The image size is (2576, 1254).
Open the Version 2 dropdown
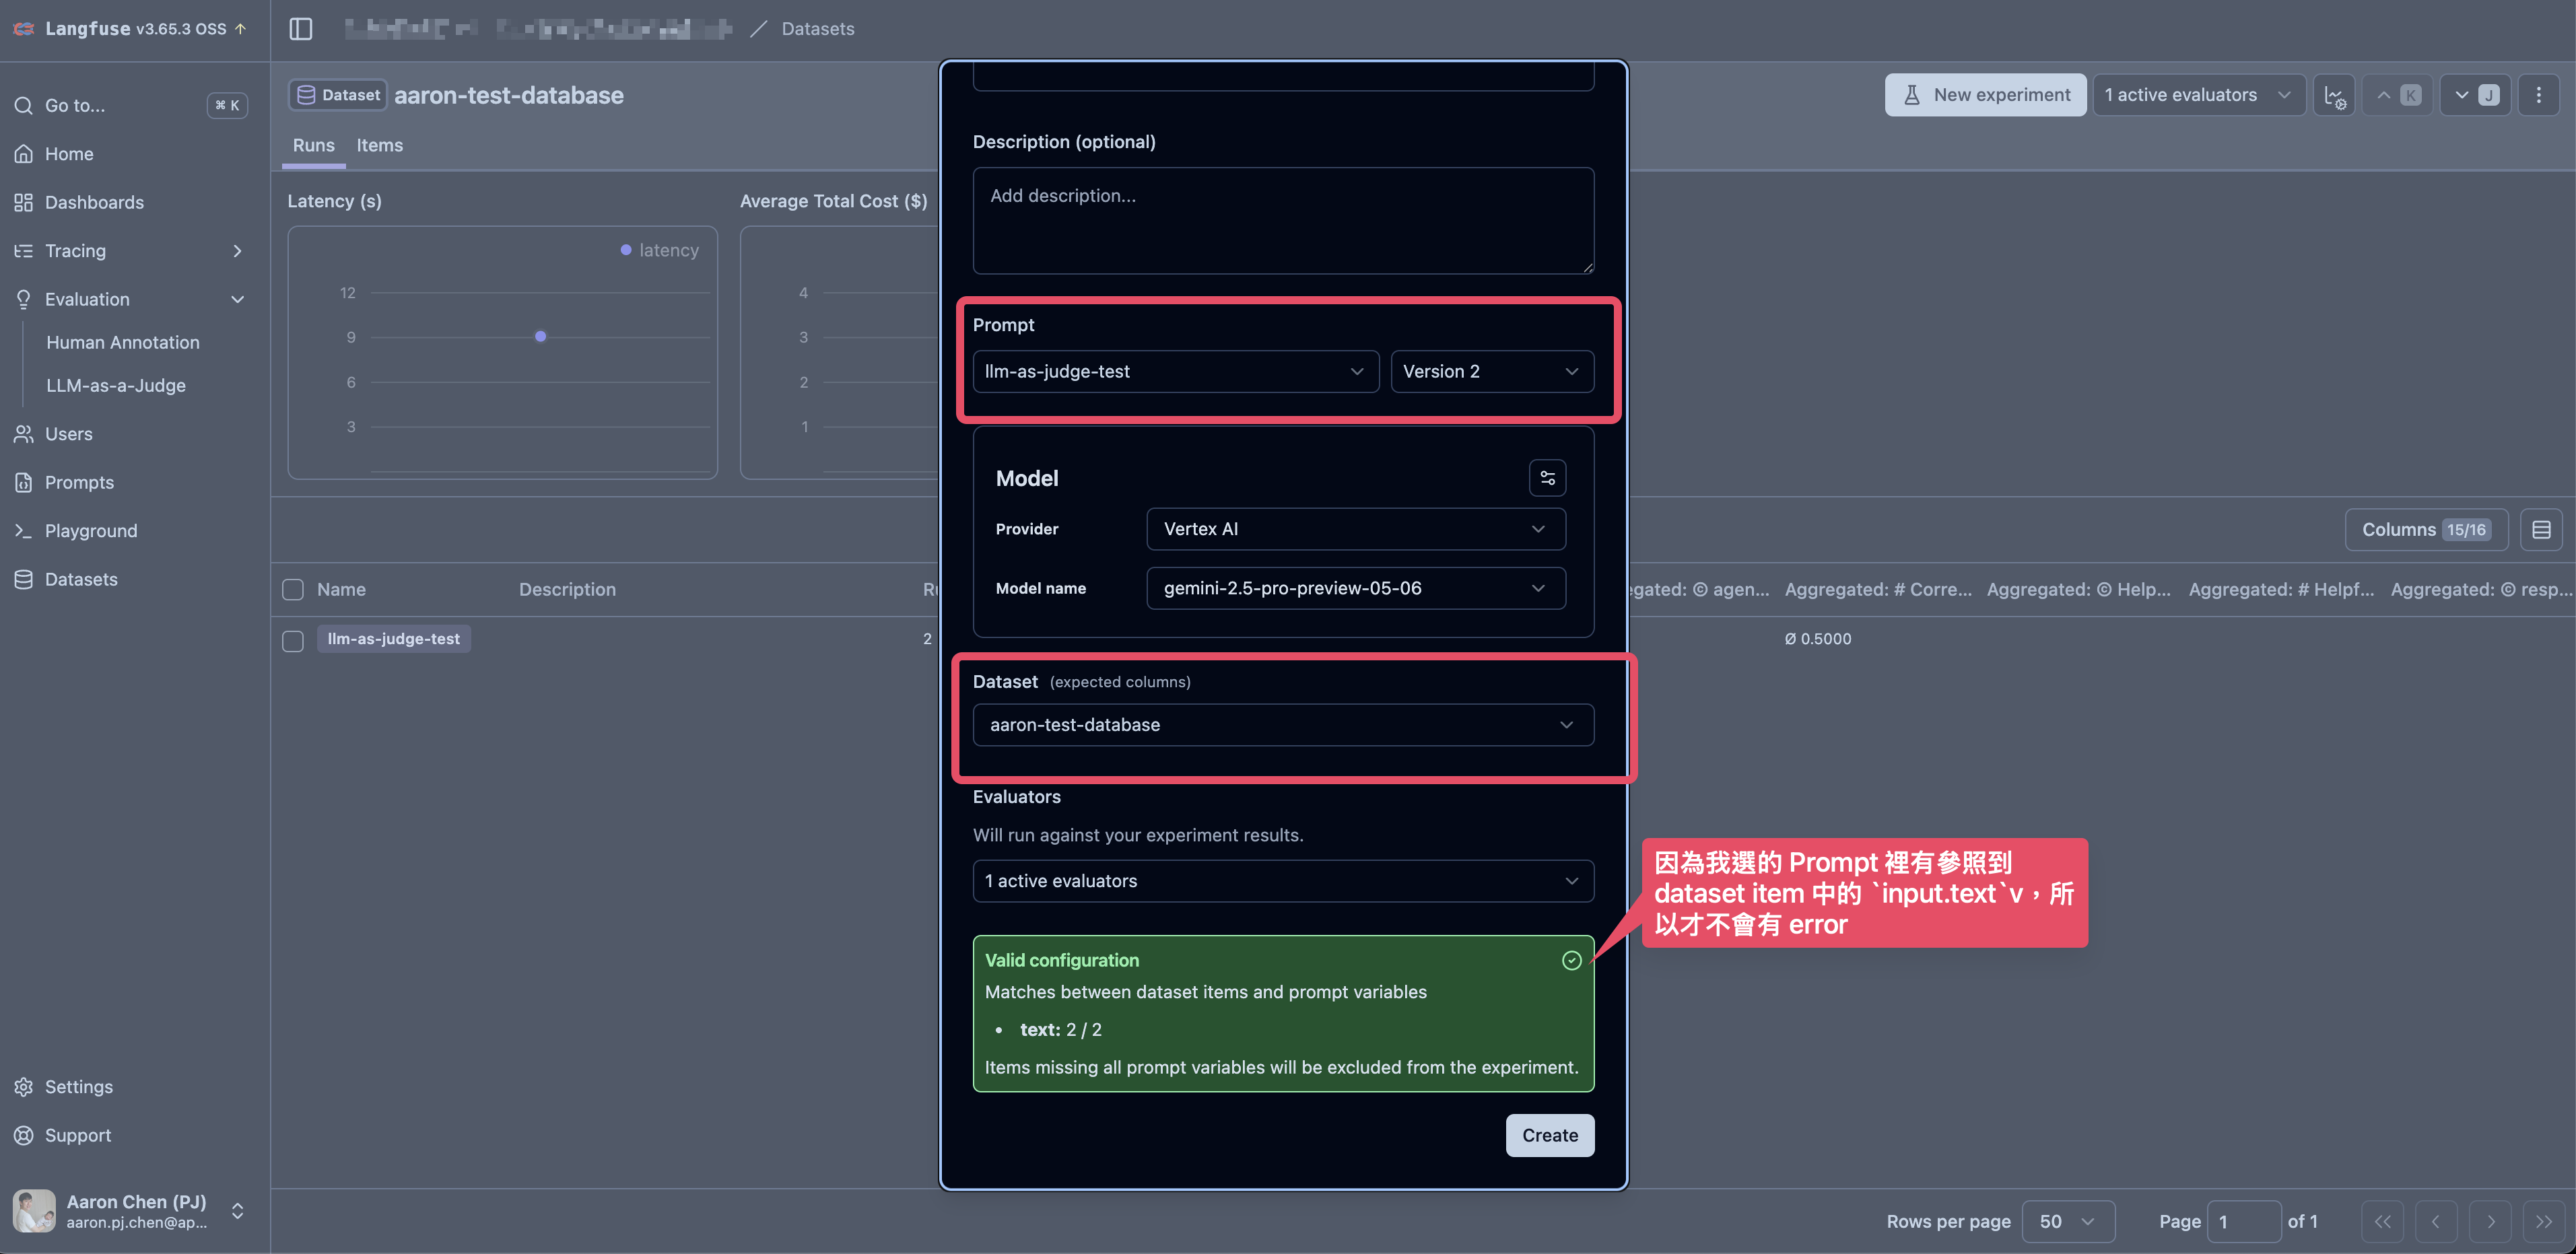(1492, 371)
